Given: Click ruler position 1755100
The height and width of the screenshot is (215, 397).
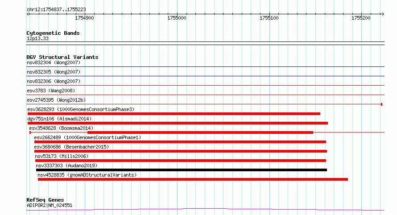Looking at the screenshot, I should [269, 18].
